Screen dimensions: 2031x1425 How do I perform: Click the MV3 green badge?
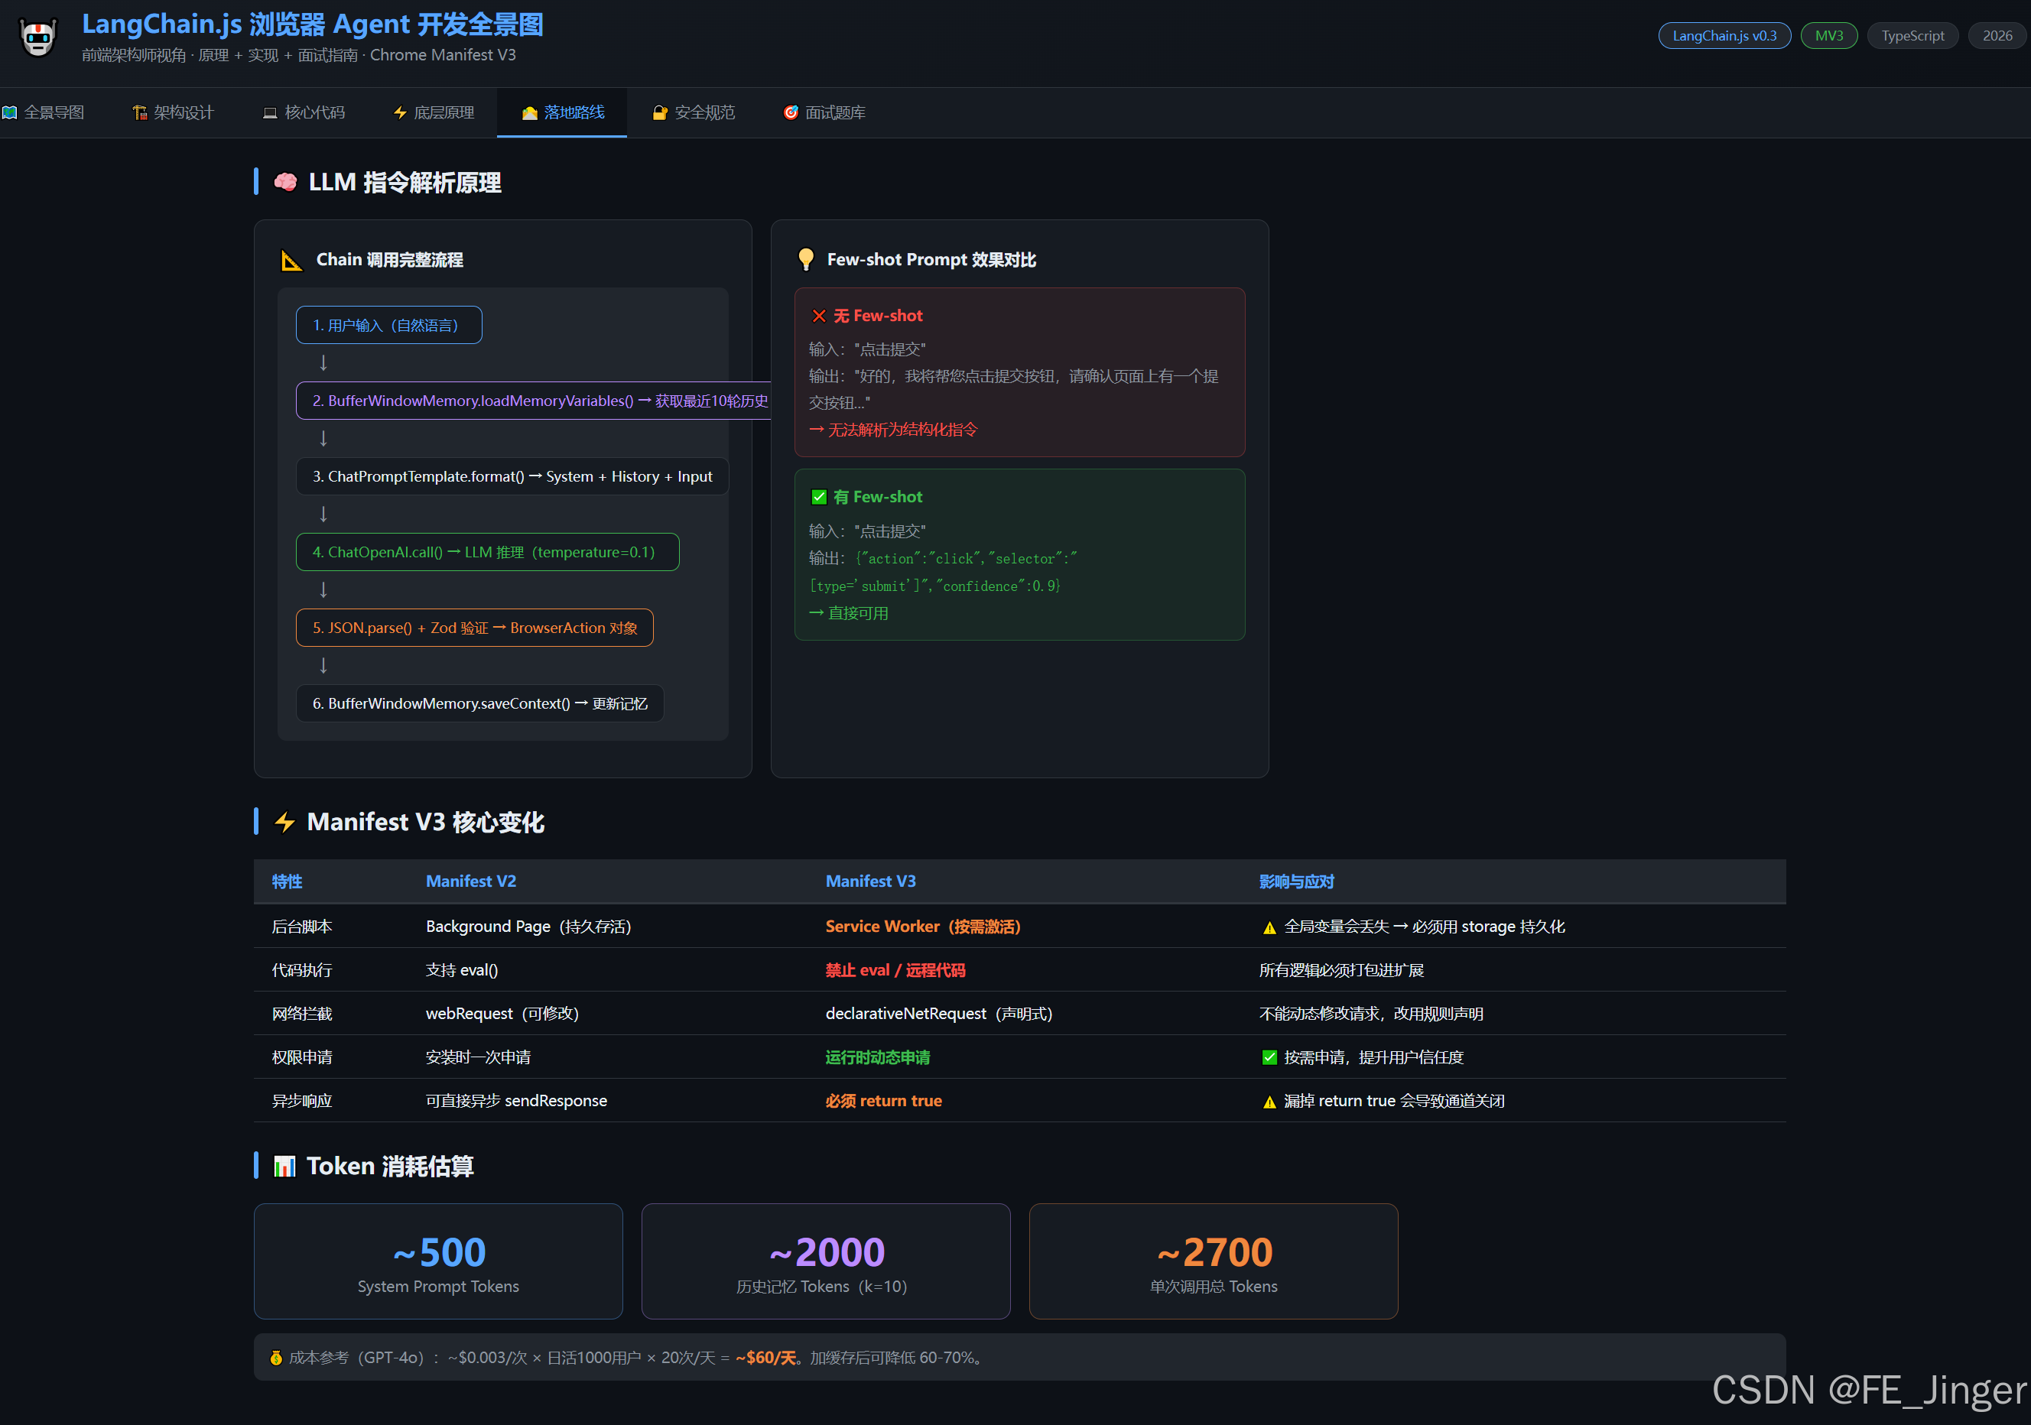point(1828,35)
